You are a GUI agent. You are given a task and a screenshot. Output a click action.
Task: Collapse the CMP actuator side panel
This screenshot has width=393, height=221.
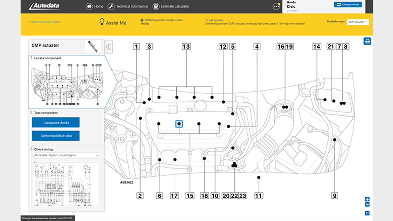[x=108, y=46]
